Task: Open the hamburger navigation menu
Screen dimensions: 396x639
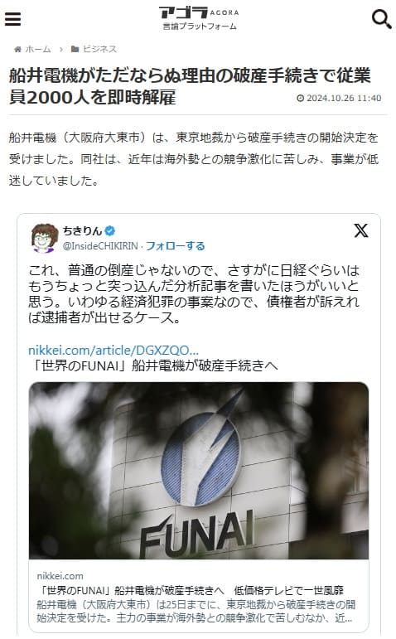Action: pos(12,19)
